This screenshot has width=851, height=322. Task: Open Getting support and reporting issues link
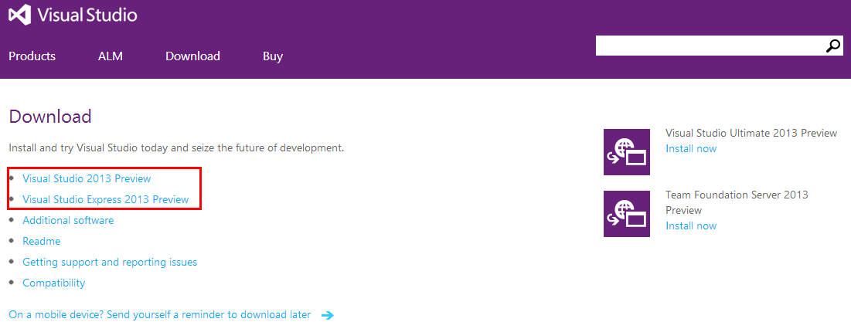110,263
